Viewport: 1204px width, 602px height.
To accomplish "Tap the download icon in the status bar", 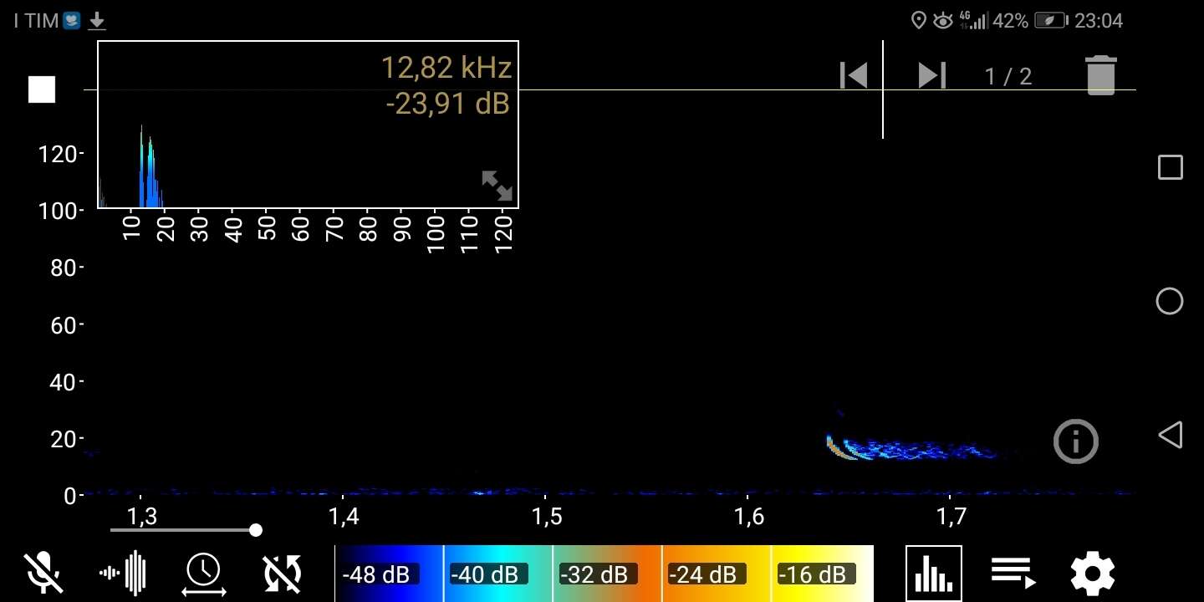I will point(97,21).
